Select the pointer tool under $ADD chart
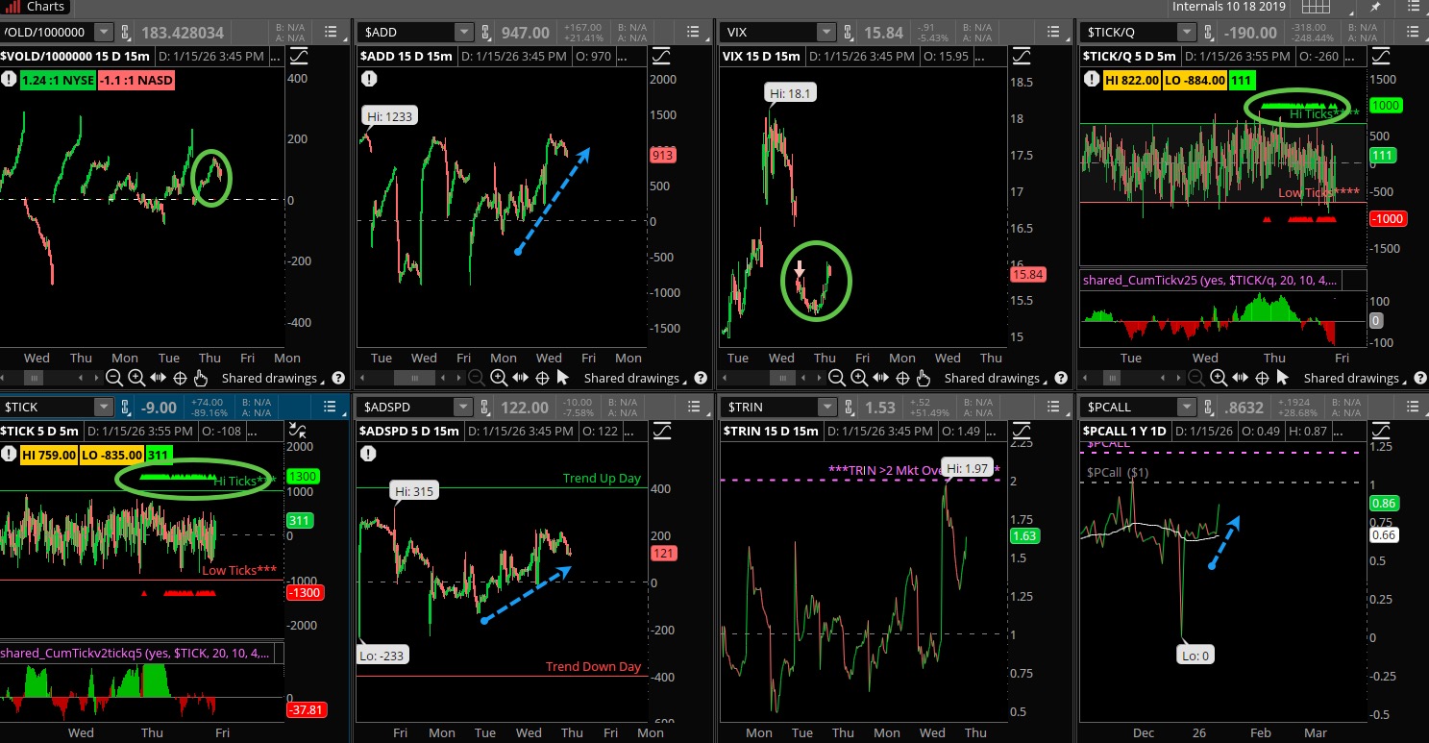This screenshot has width=1429, height=743. (563, 378)
